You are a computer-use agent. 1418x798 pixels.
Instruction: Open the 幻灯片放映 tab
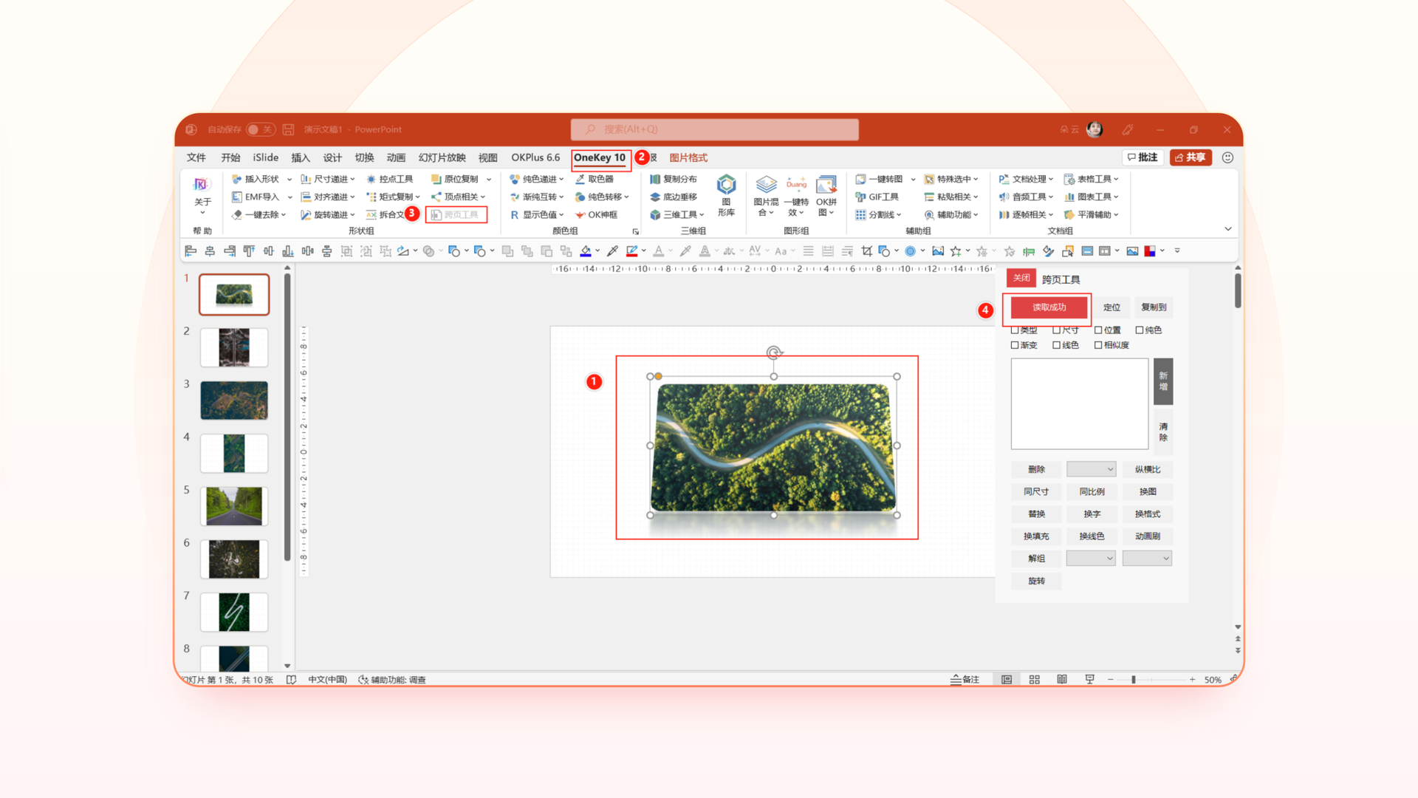pos(442,157)
